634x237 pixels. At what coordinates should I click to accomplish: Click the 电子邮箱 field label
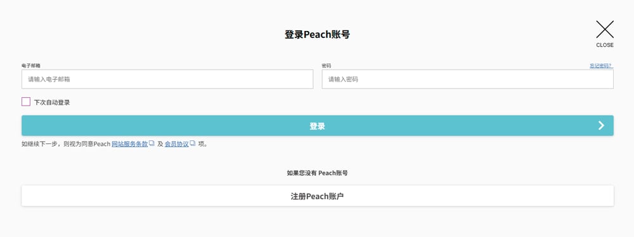click(30, 66)
